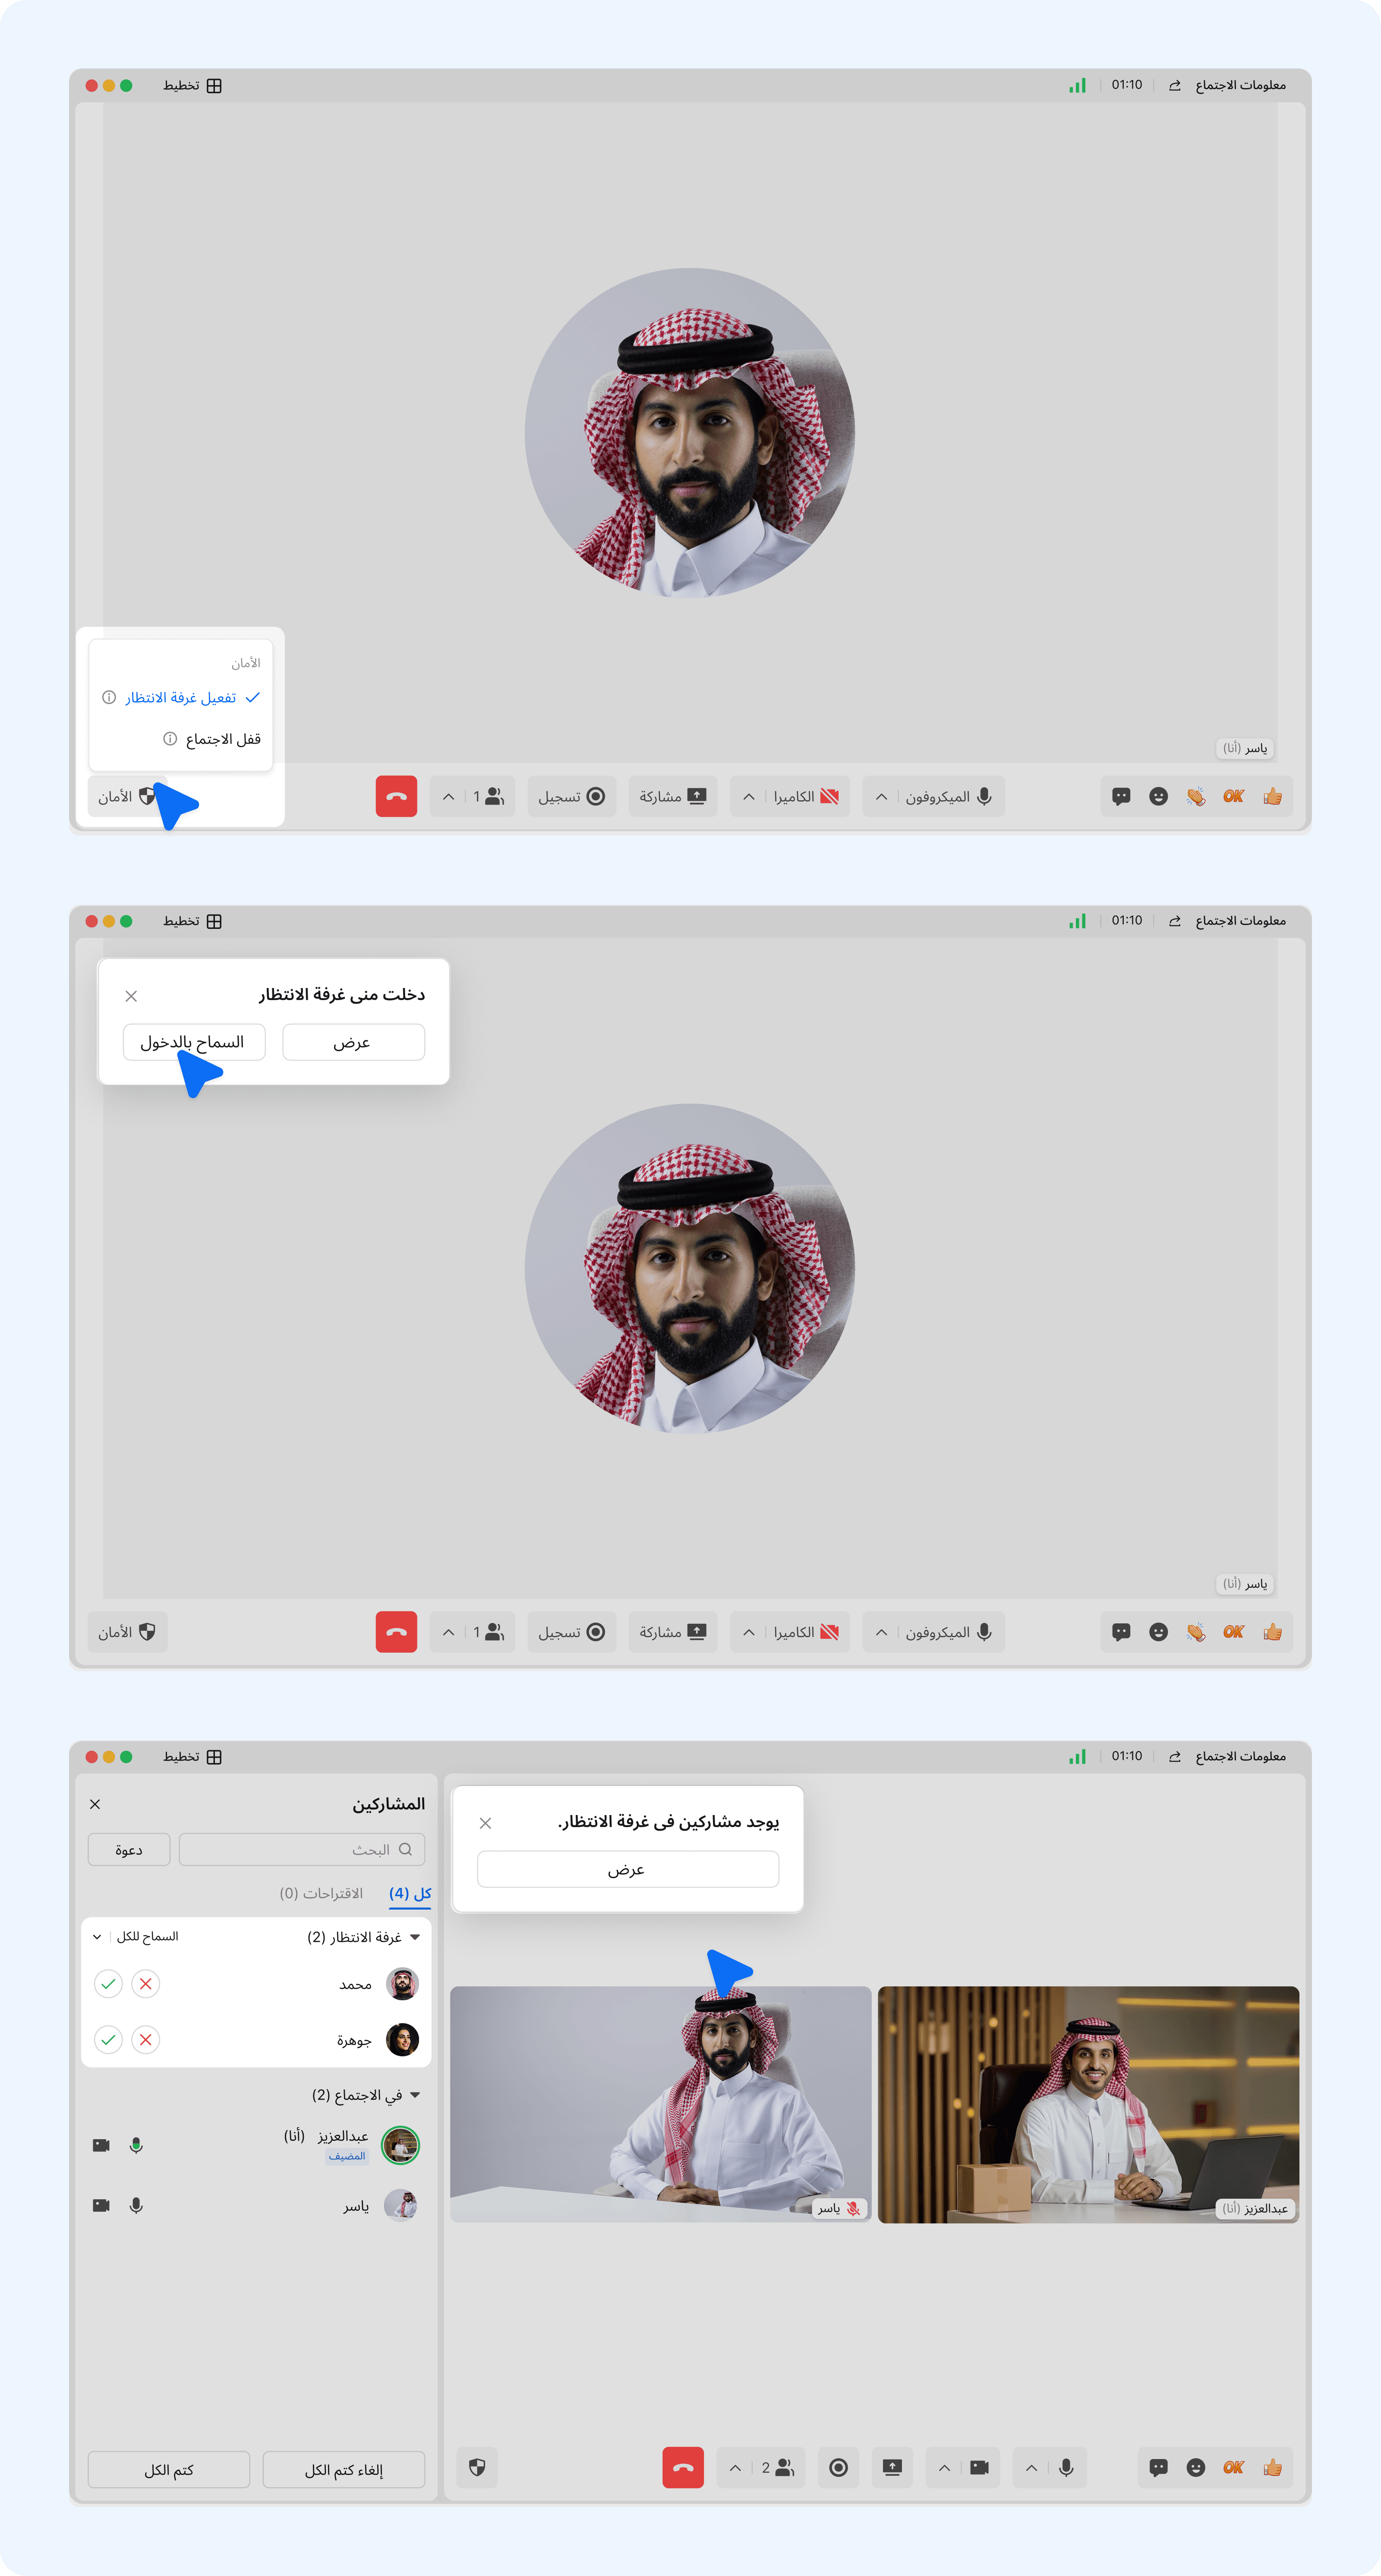Click the دعوة invite button
The image size is (1381, 2576).
pyautogui.click(x=129, y=1850)
